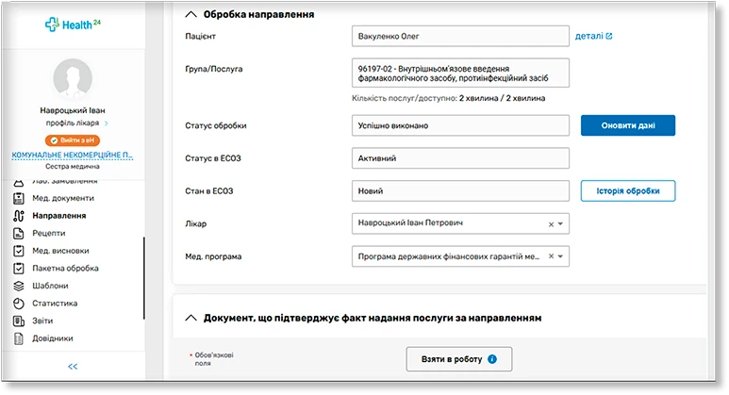
Task: Click the Направлення sidebar icon
Action: [19, 216]
